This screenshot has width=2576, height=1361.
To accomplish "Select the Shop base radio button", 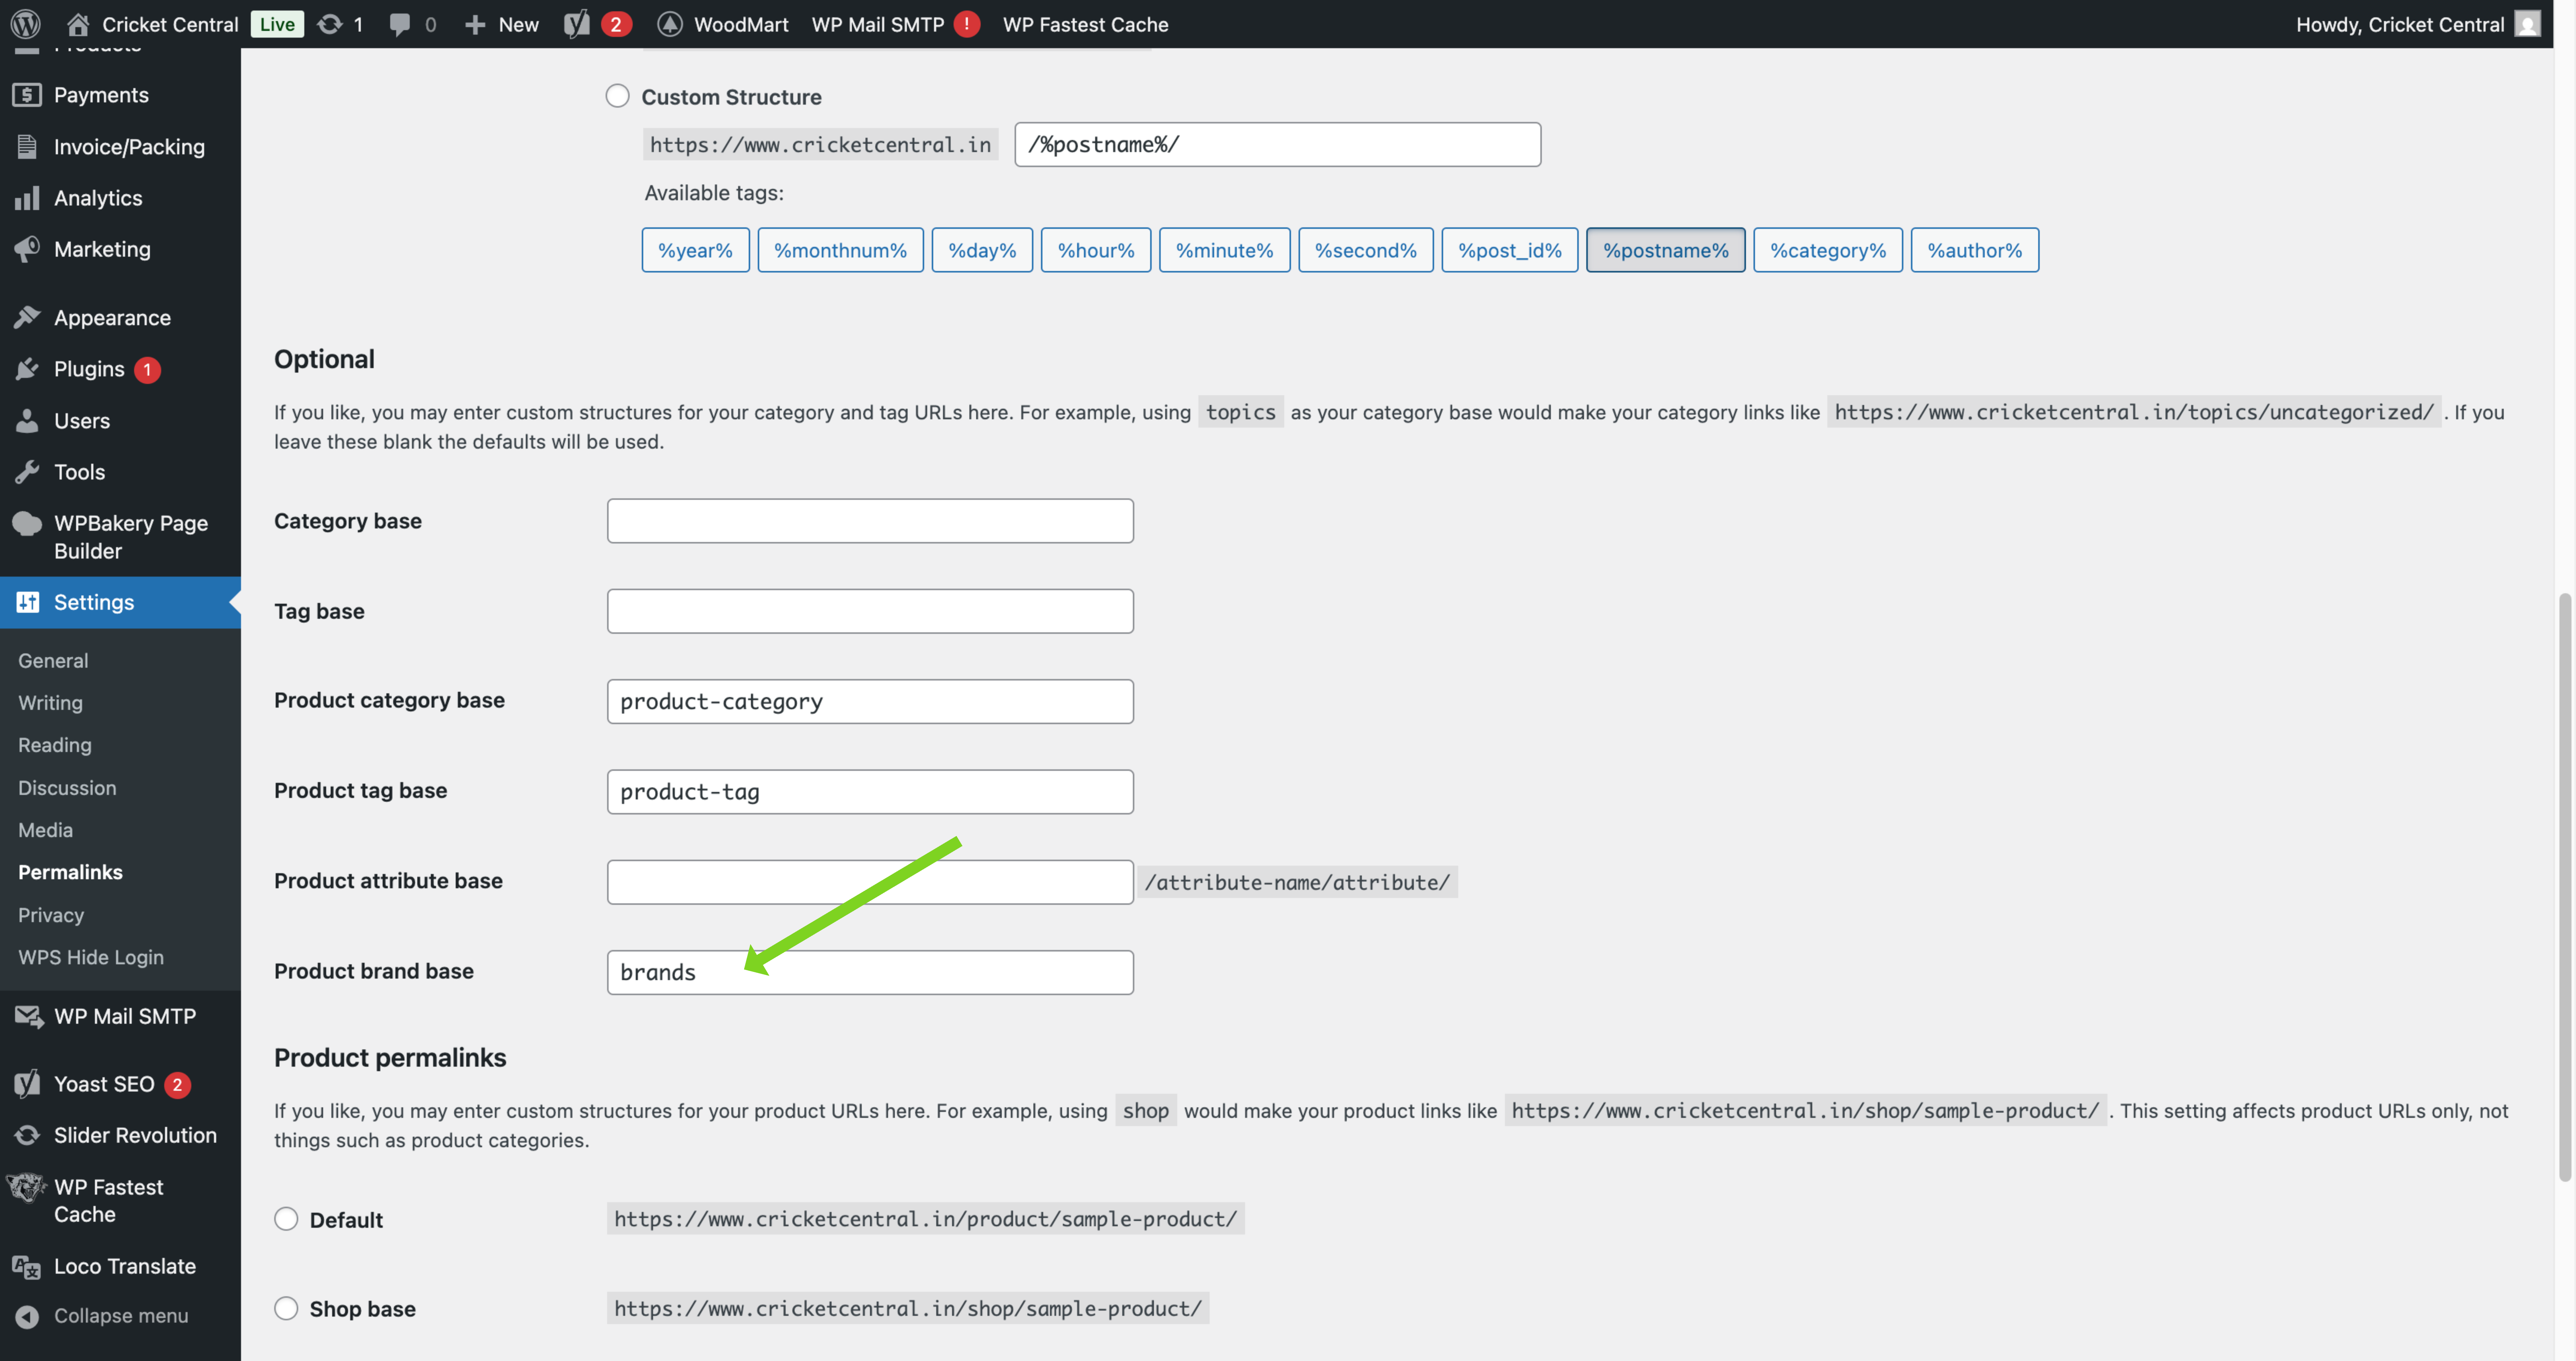I will 286,1308.
